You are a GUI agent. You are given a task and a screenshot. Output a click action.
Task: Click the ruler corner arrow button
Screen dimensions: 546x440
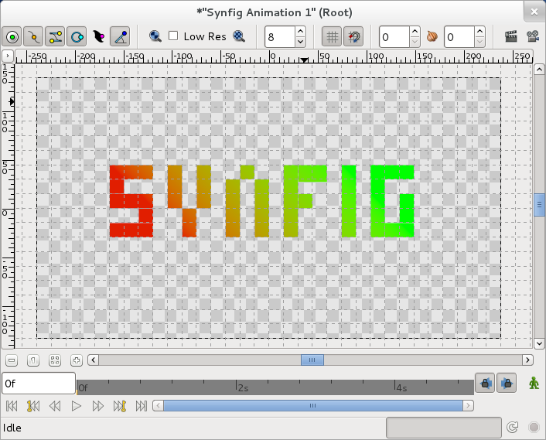(x=8, y=56)
